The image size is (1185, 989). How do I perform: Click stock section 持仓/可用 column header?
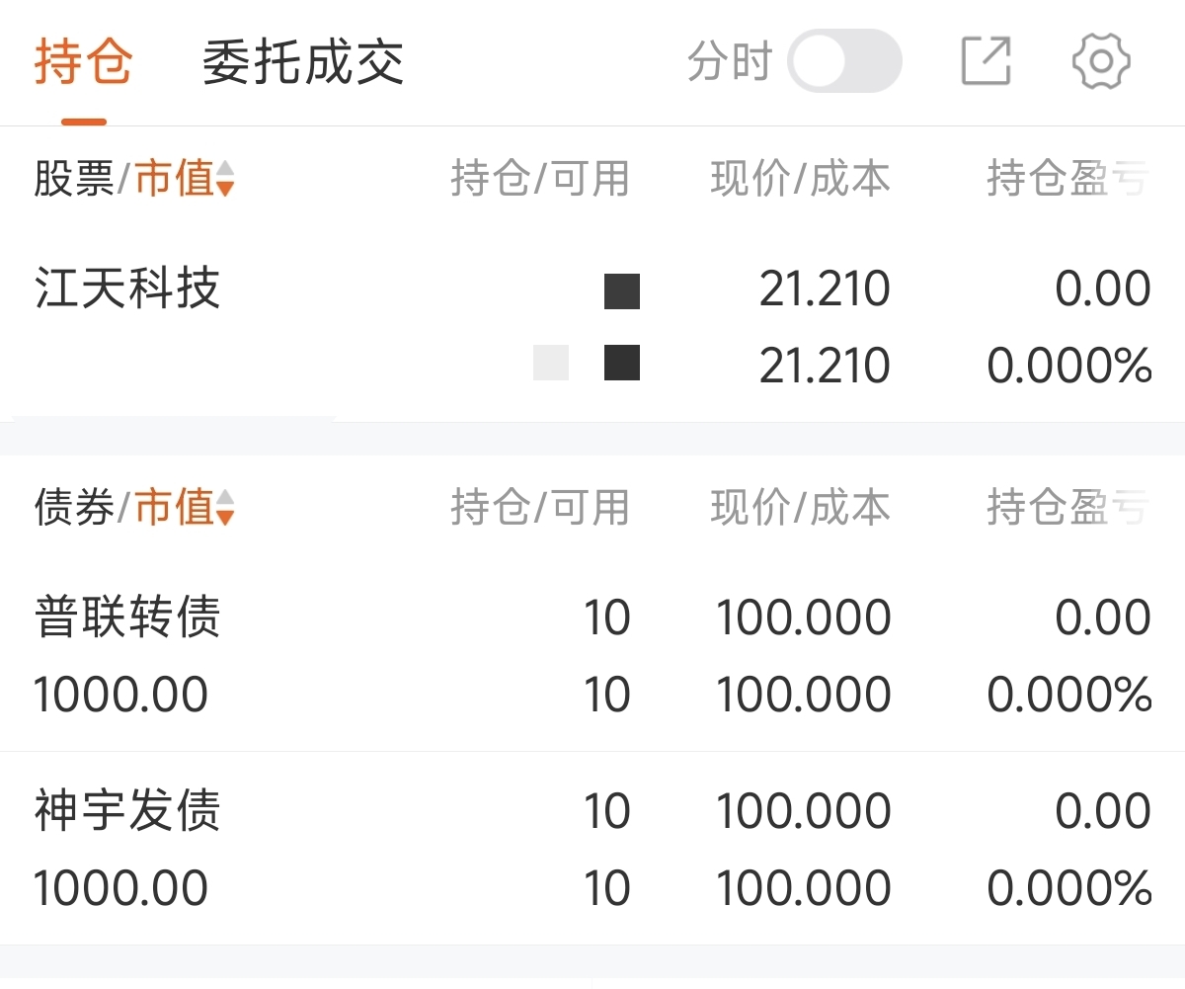[539, 179]
